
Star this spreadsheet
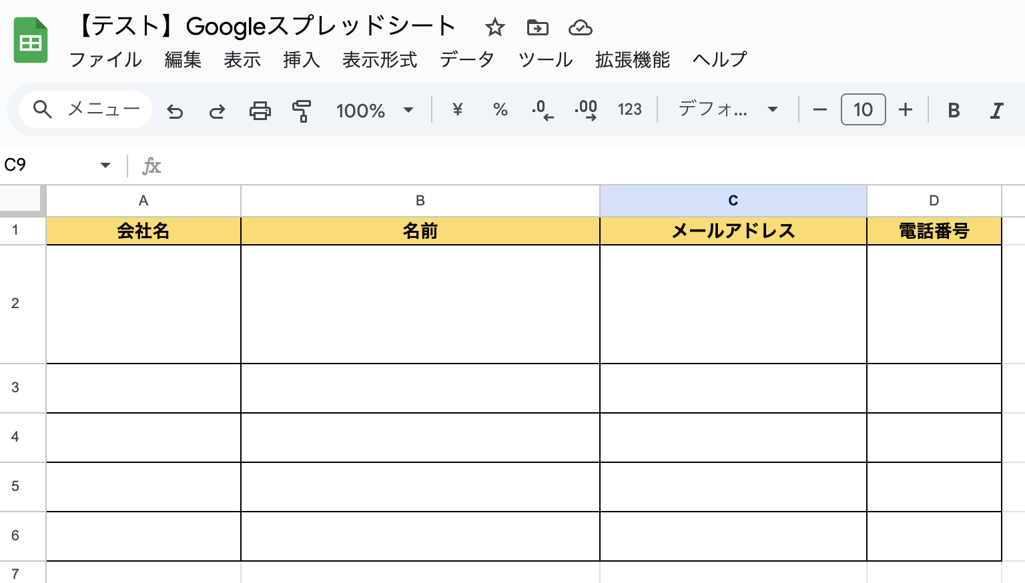tap(494, 27)
